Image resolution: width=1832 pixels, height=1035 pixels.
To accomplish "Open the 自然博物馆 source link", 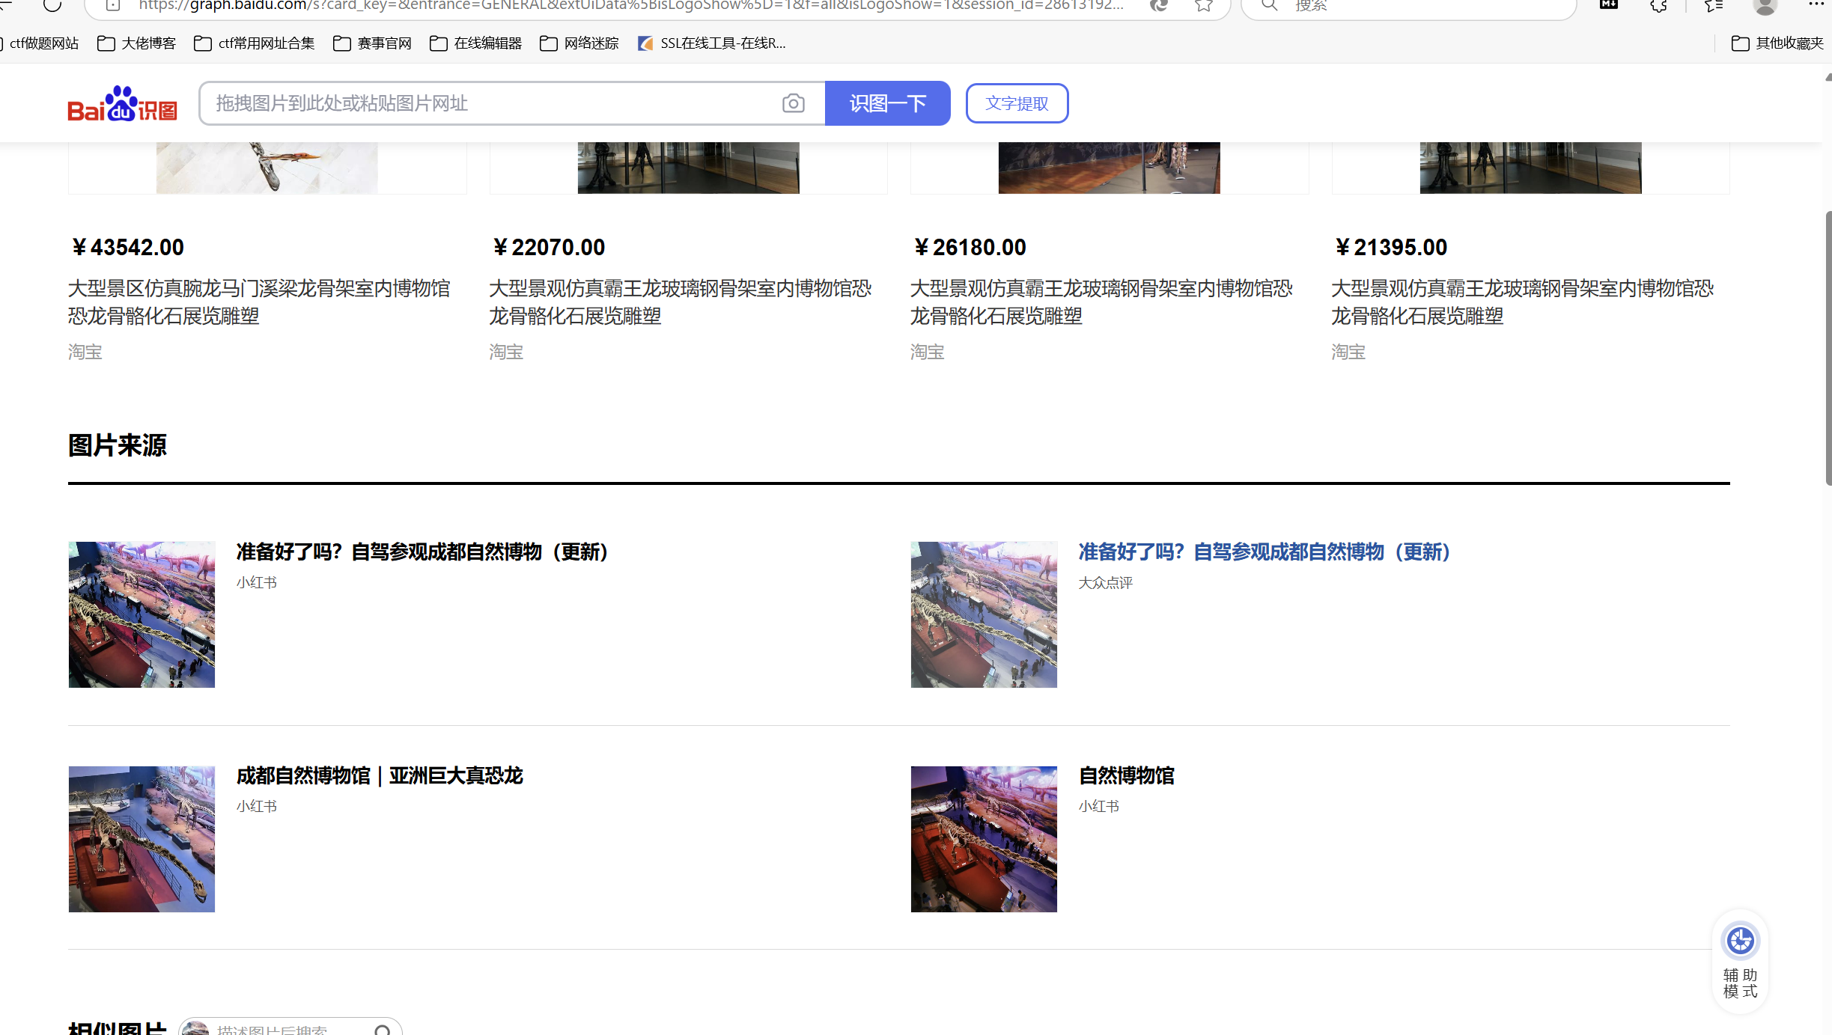I will coord(1126,776).
